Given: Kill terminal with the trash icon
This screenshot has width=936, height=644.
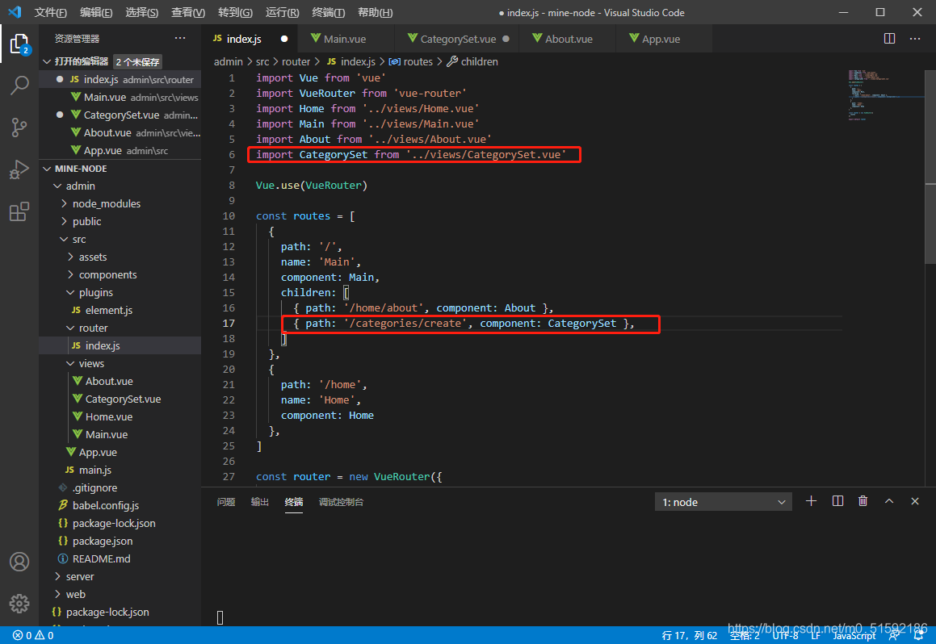Looking at the screenshot, I should (863, 501).
